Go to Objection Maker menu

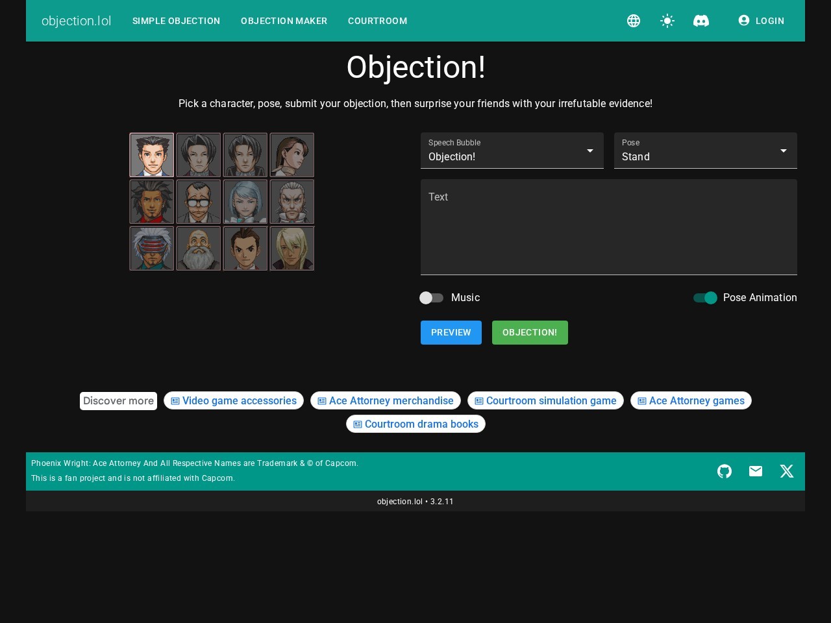pyautogui.click(x=284, y=21)
